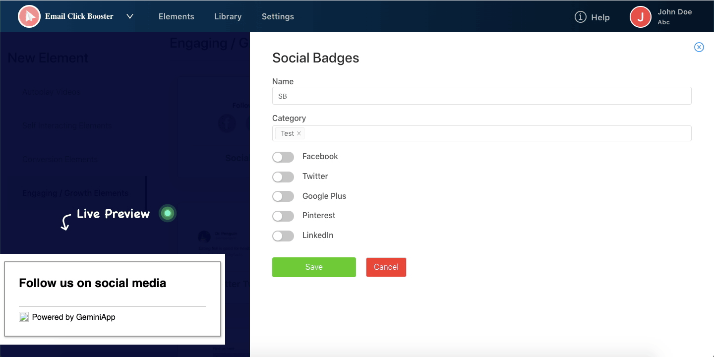
Task: Toggle the Google Plus switch
Action: click(283, 196)
